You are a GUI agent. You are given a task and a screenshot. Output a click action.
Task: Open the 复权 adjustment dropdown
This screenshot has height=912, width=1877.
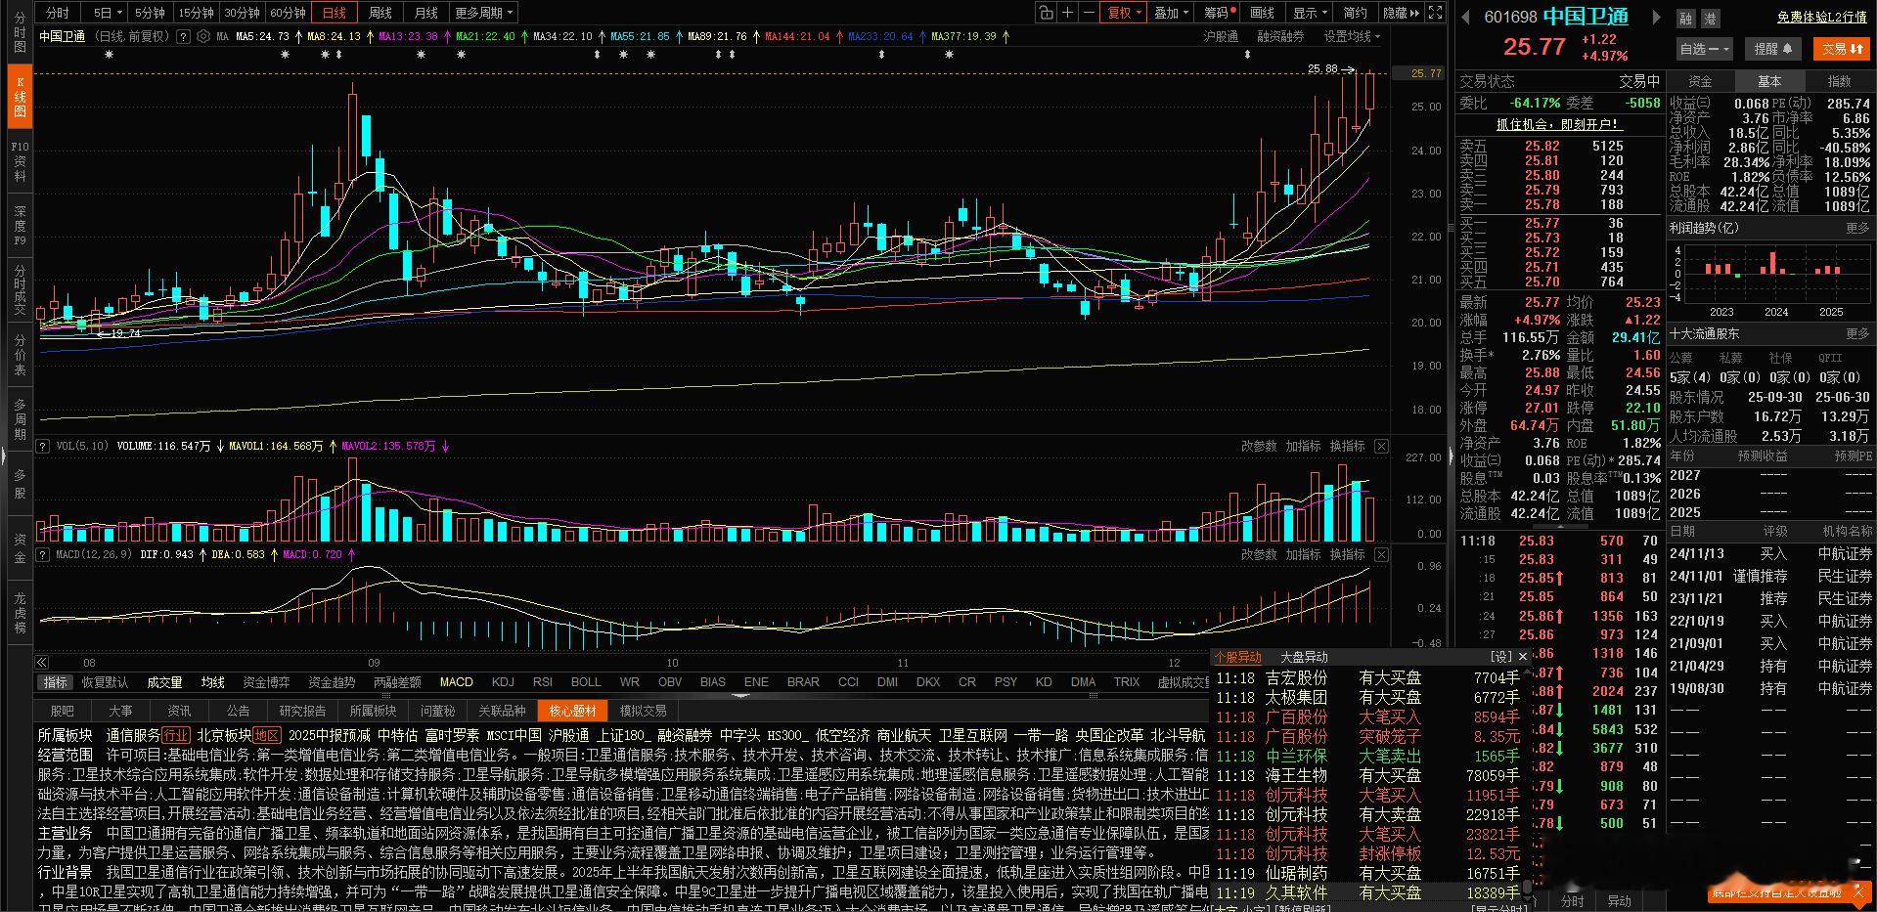point(1124,13)
